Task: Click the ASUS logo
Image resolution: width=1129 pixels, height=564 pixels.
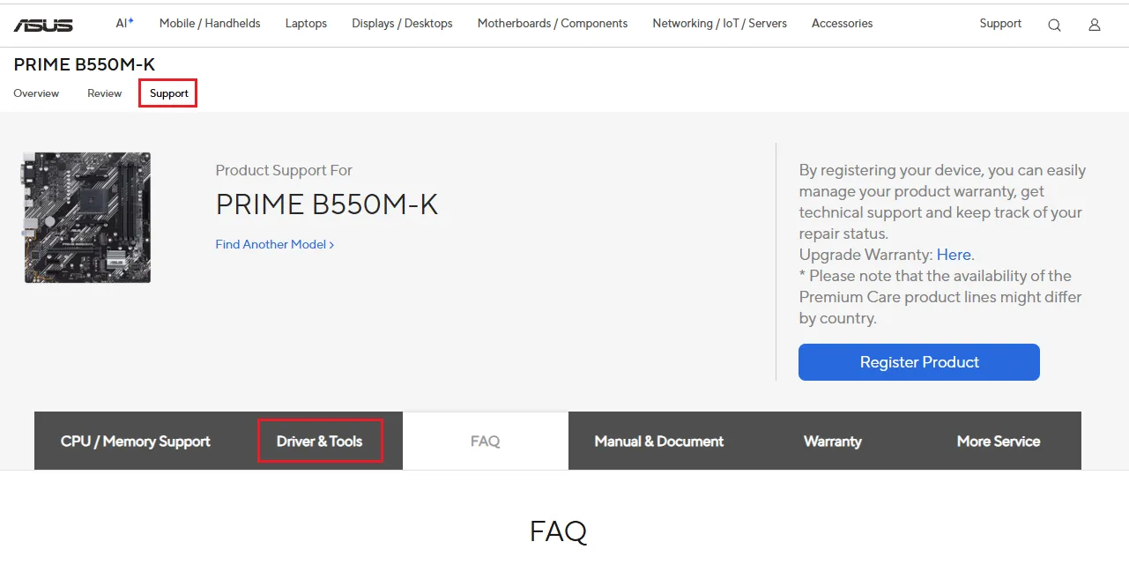Action: [x=43, y=24]
